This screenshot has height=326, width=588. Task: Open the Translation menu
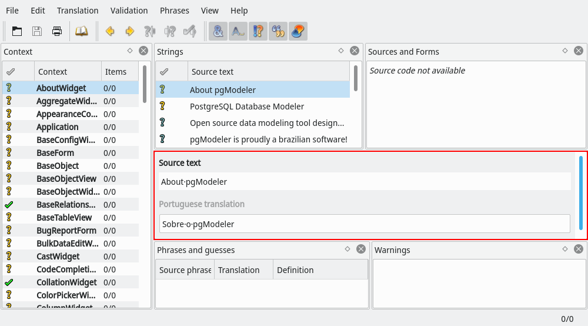click(x=78, y=11)
